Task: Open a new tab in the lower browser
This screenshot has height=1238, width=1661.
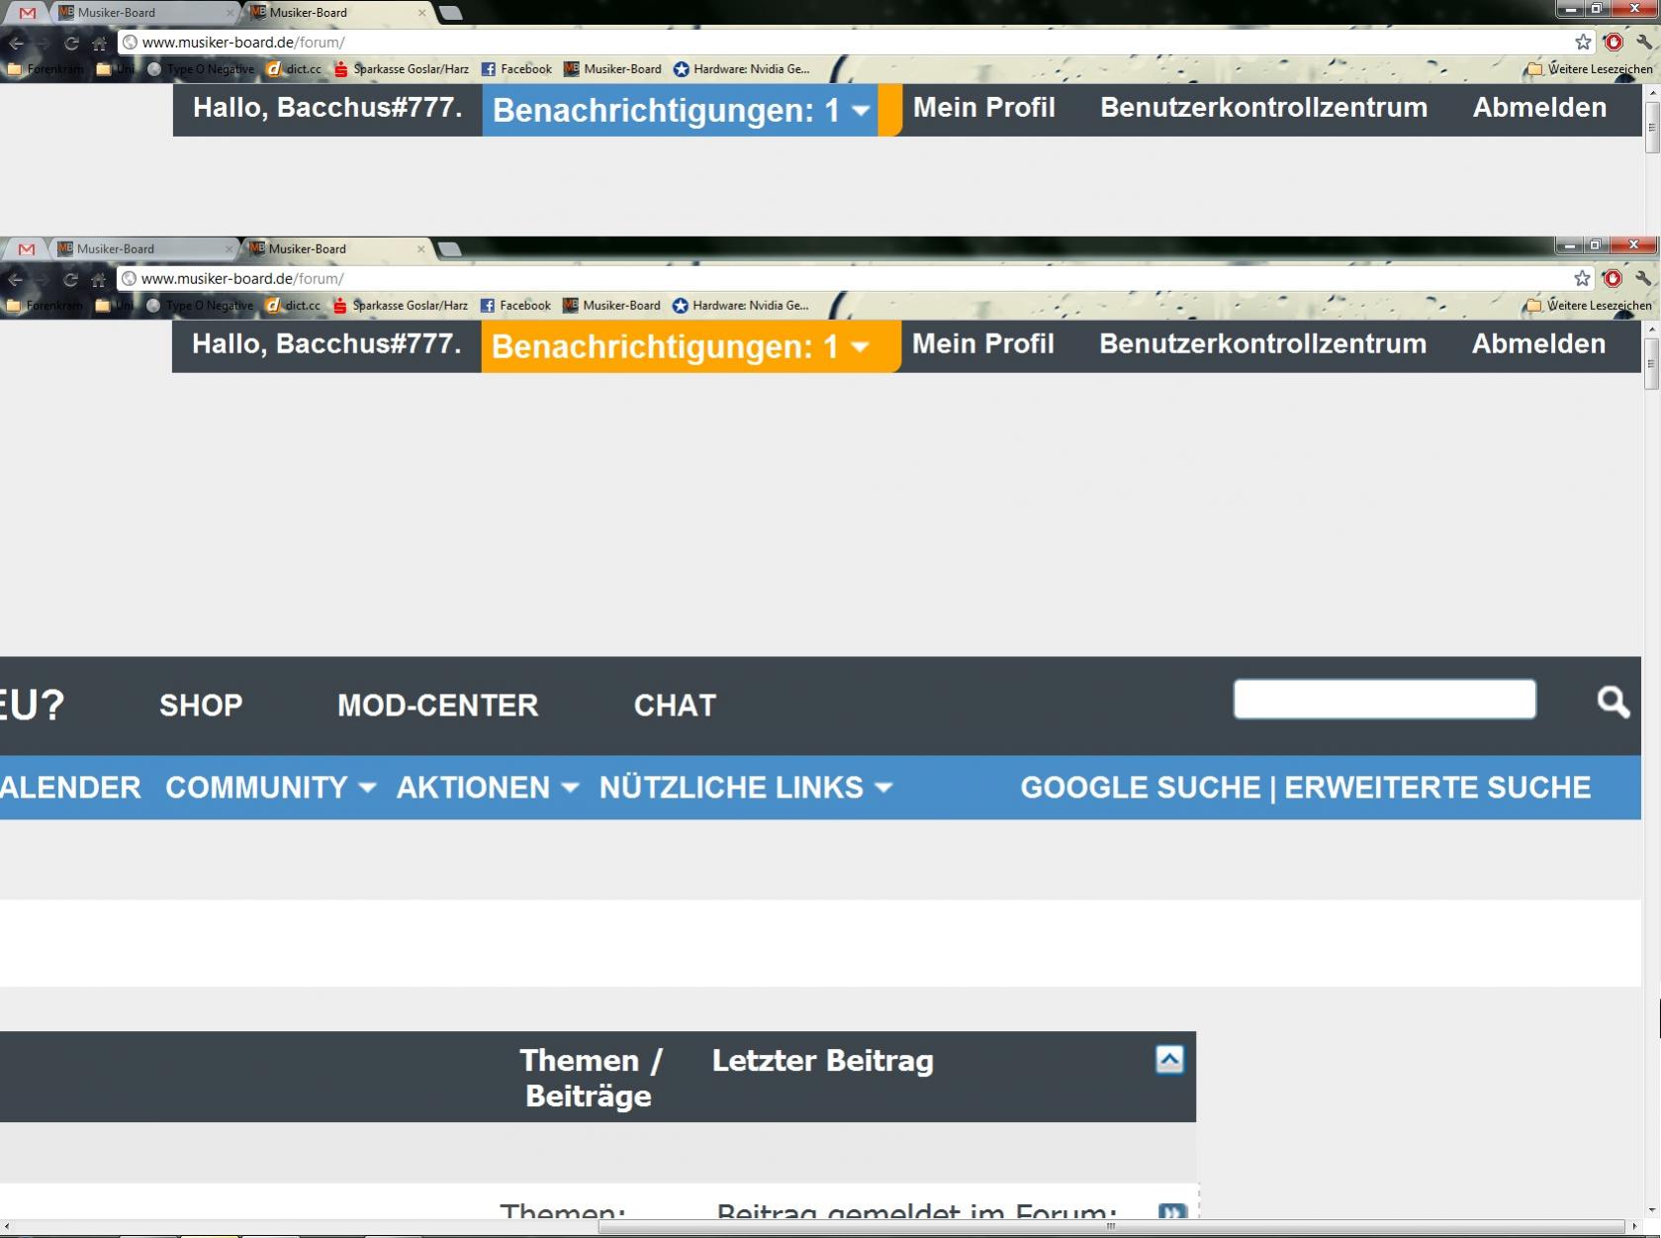Action: coord(449,249)
